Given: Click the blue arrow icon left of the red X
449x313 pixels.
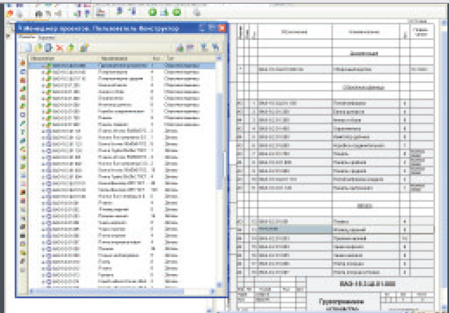Looking at the screenshot, I should 48,48.
